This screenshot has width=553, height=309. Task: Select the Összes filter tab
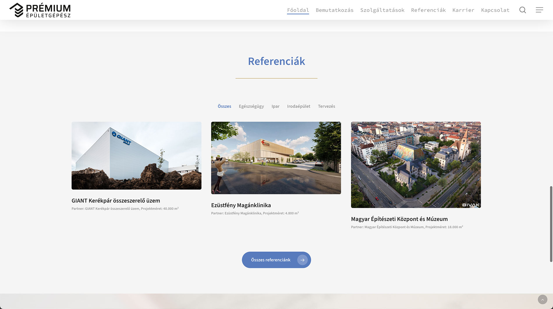click(x=224, y=106)
